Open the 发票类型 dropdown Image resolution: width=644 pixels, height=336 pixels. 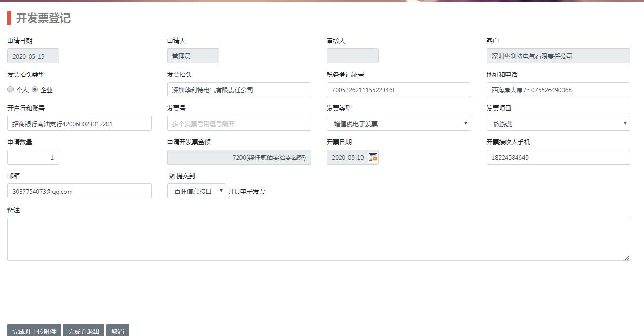pos(399,124)
